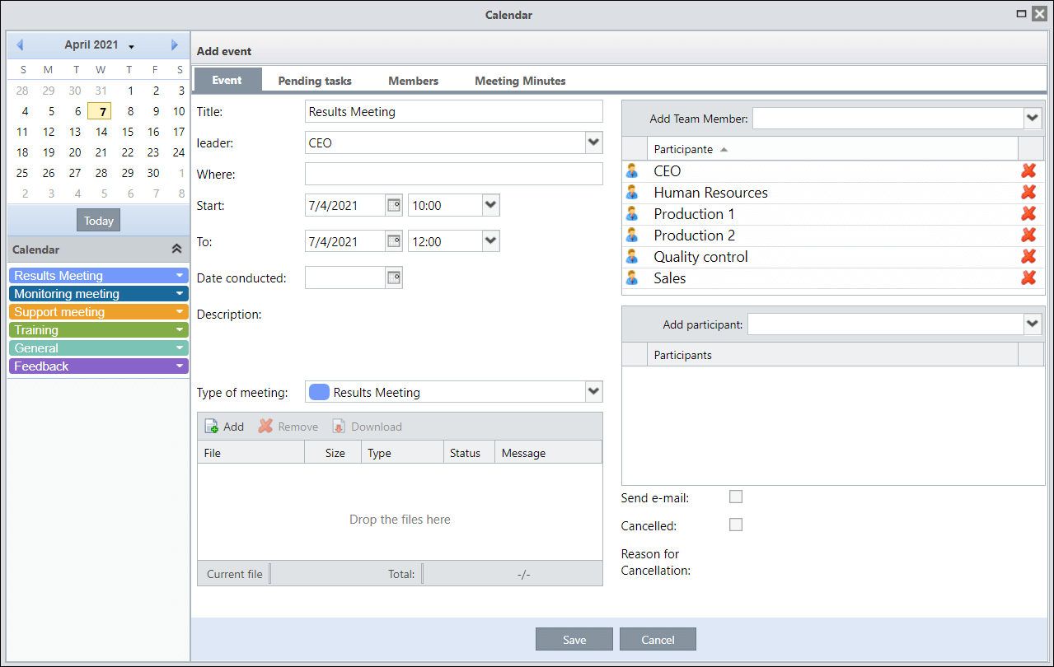This screenshot has width=1054, height=667.
Task: Click the Quality control user icon
Action: (632, 257)
